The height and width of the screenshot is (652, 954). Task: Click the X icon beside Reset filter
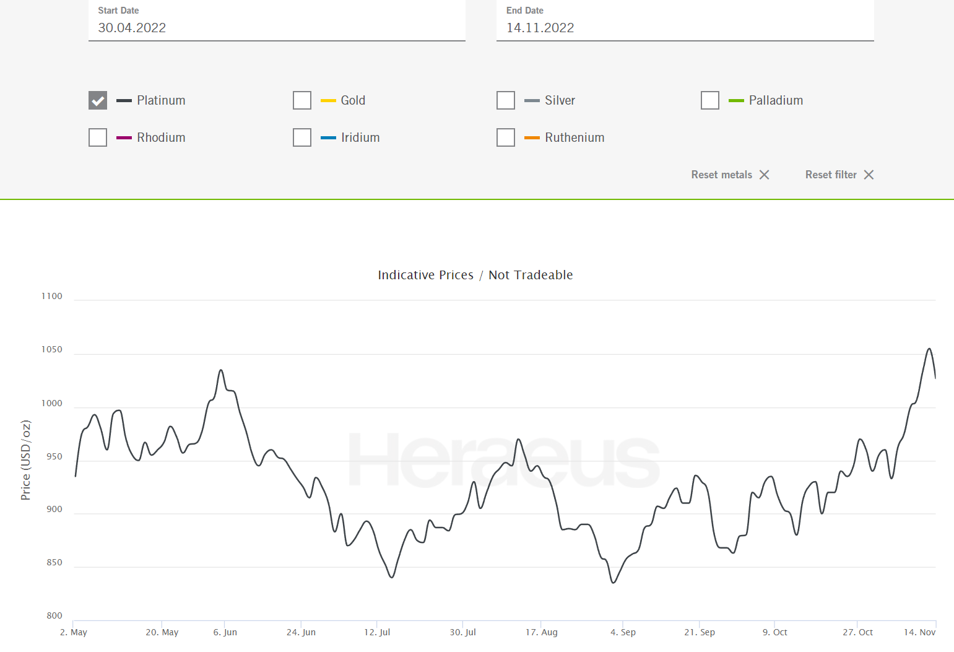tap(869, 175)
